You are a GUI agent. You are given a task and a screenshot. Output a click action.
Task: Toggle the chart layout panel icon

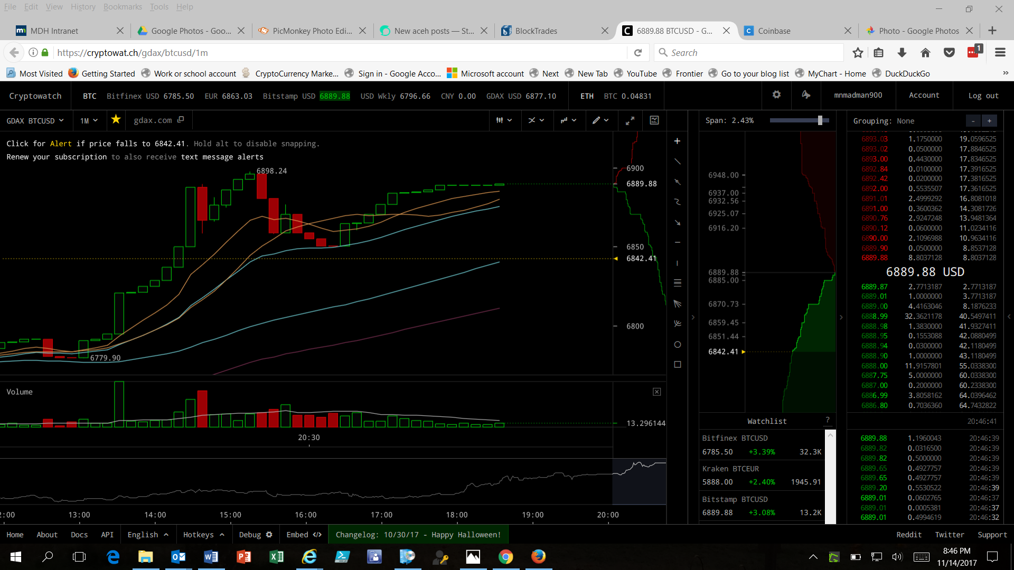coord(654,121)
